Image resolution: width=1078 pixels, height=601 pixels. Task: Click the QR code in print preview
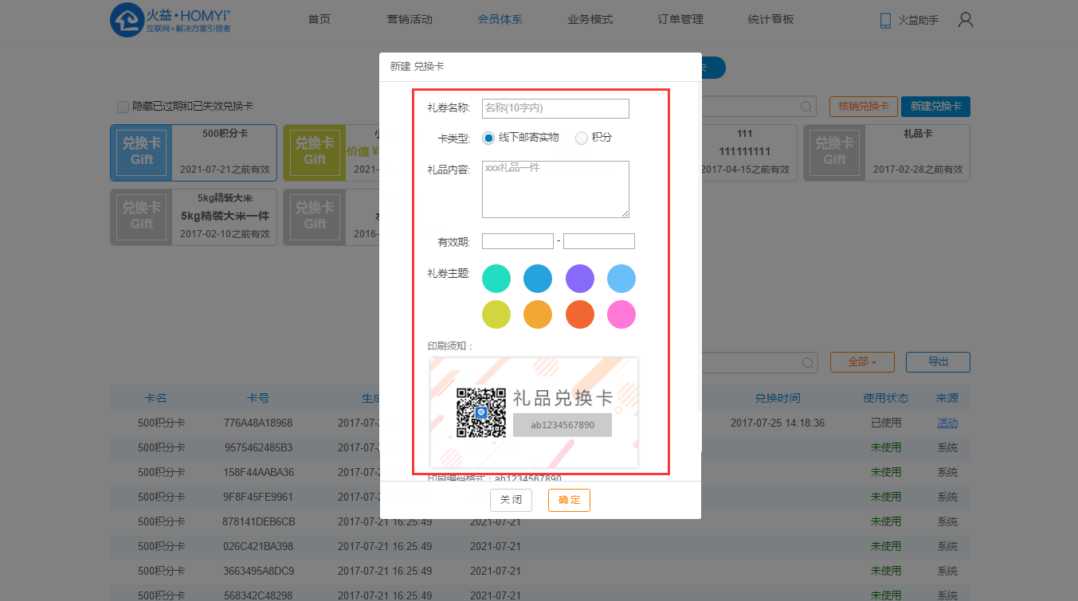pyautogui.click(x=481, y=412)
